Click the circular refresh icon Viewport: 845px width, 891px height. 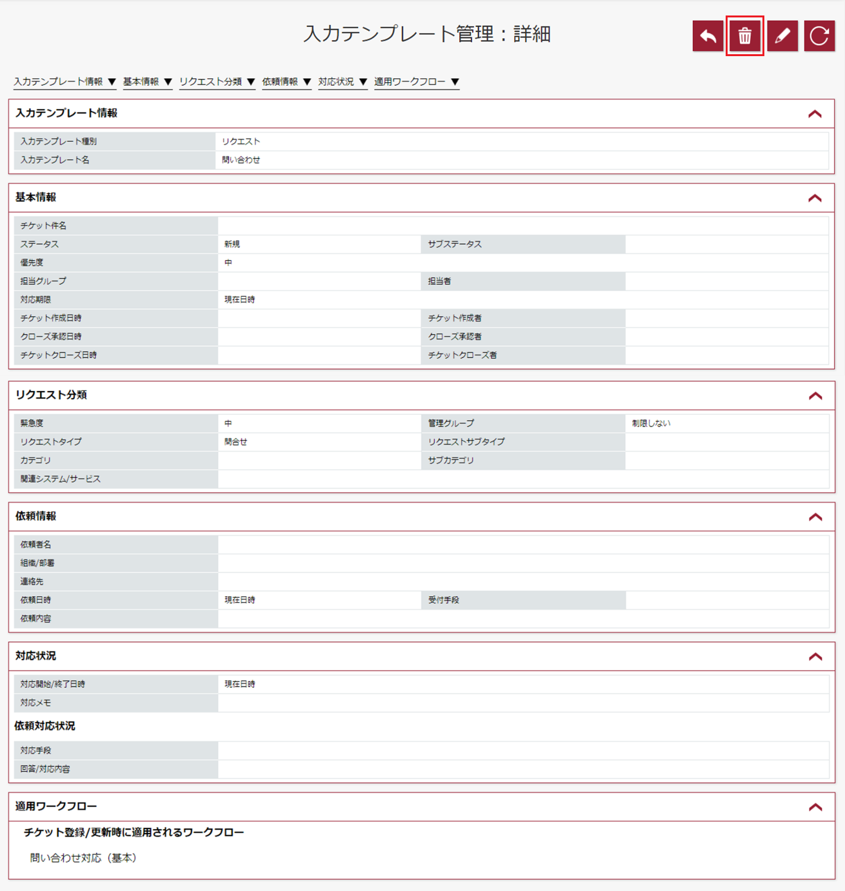(x=819, y=35)
